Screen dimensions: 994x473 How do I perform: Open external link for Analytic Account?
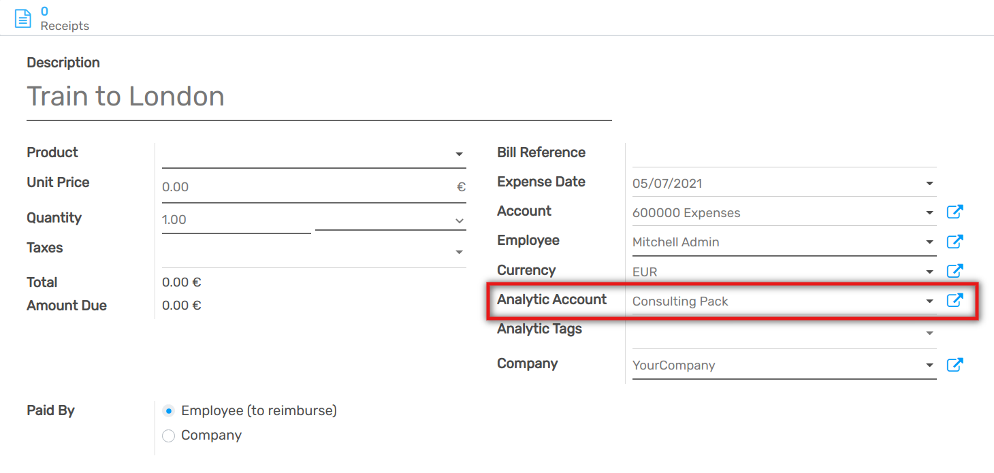(955, 300)
